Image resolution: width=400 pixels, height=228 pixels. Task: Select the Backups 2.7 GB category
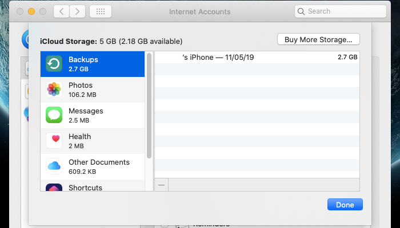click(93, 64)
